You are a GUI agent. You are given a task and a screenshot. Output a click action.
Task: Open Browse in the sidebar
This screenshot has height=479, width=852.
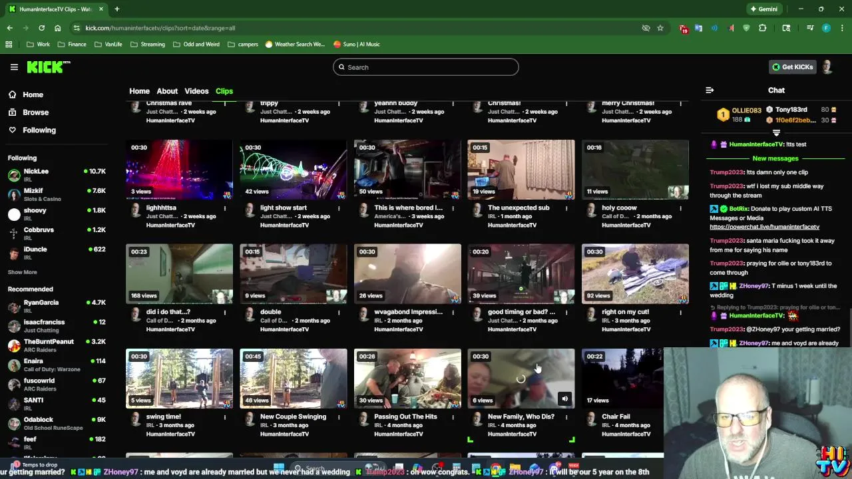[35, 112]
